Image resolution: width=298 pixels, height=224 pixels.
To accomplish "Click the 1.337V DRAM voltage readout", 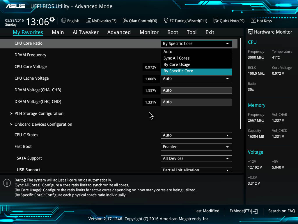I will 151,90.
